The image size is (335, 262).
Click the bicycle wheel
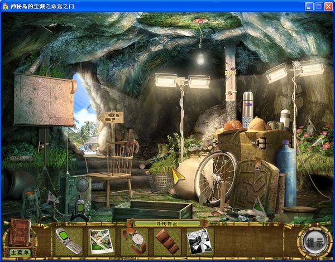216,177
